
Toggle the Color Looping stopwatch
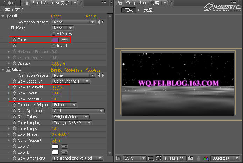pyautogui.click(x=14, y=123)
